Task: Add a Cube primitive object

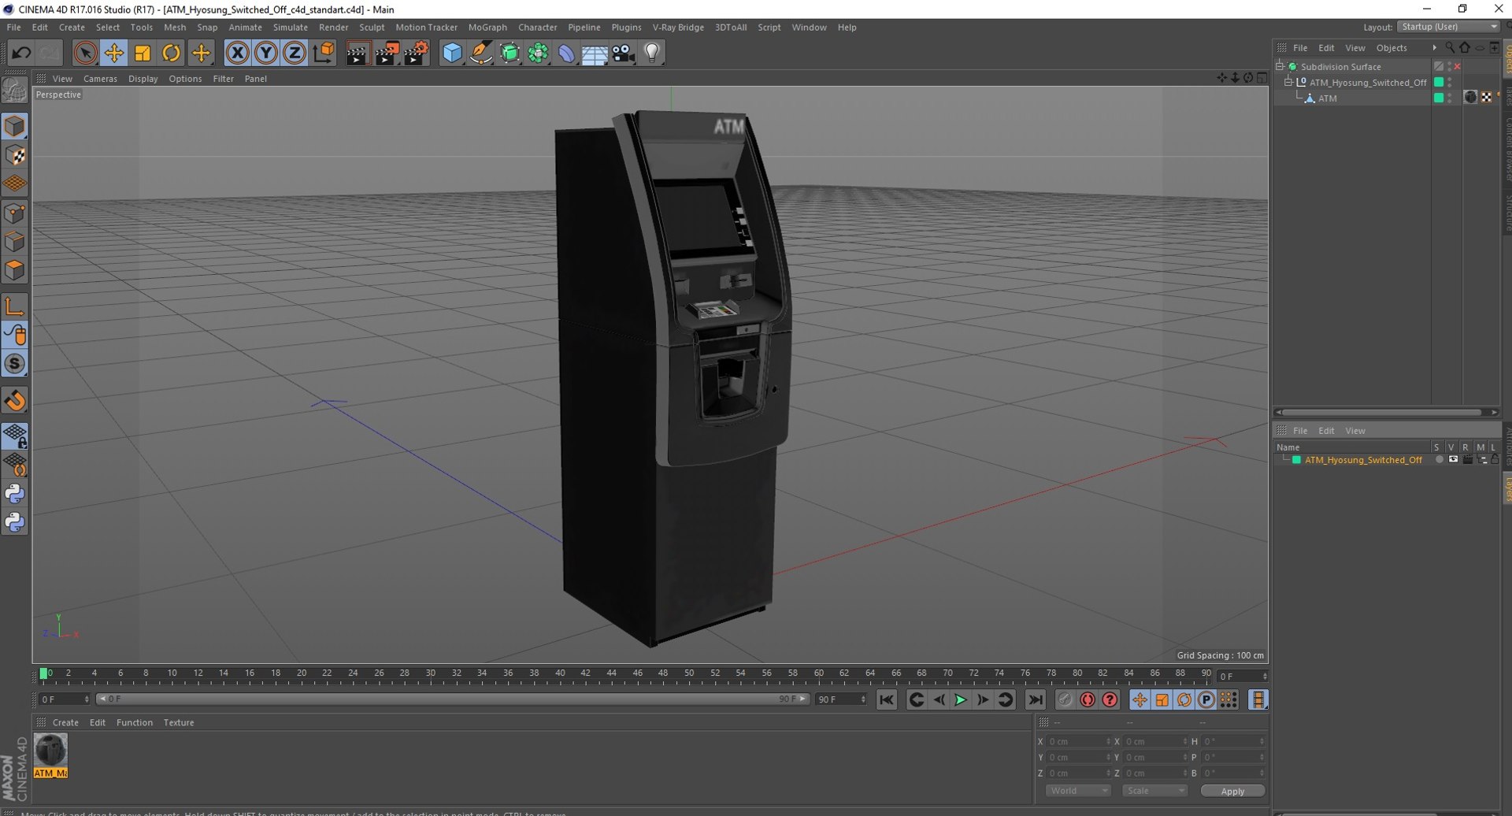Action: (x=452, y=53)
